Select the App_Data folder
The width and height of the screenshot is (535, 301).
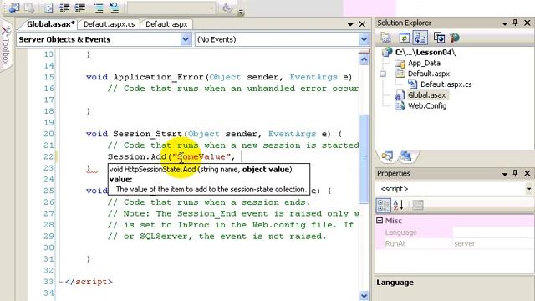point(424,64)
